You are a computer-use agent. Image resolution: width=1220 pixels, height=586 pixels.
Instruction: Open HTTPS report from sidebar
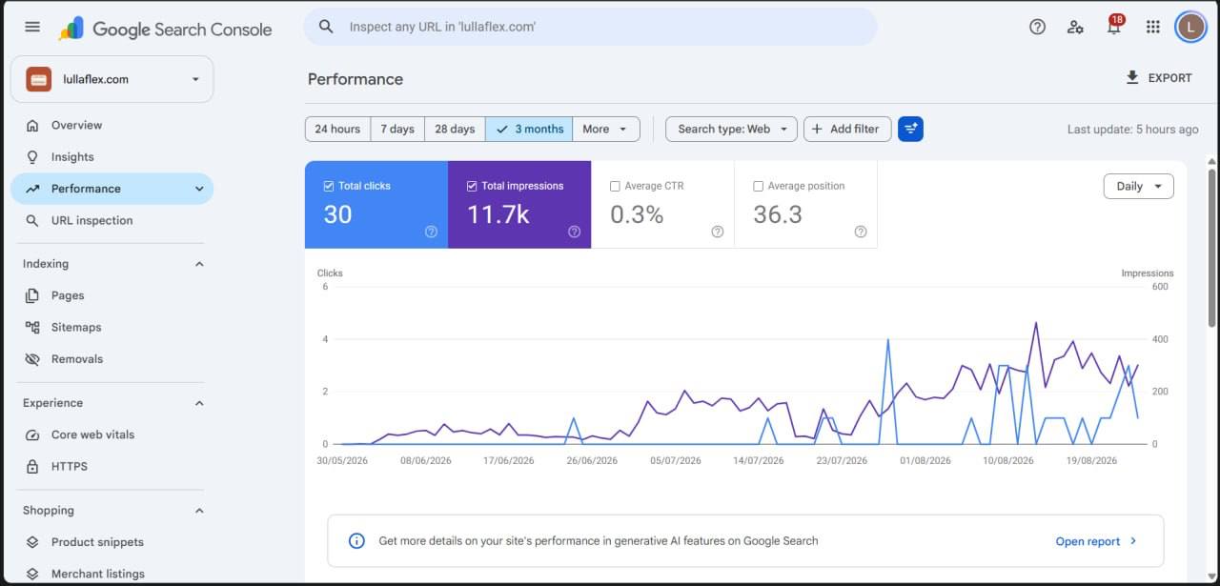pos(112,466)
